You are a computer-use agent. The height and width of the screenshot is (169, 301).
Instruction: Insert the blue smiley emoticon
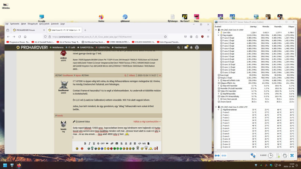tap(102, 148)
